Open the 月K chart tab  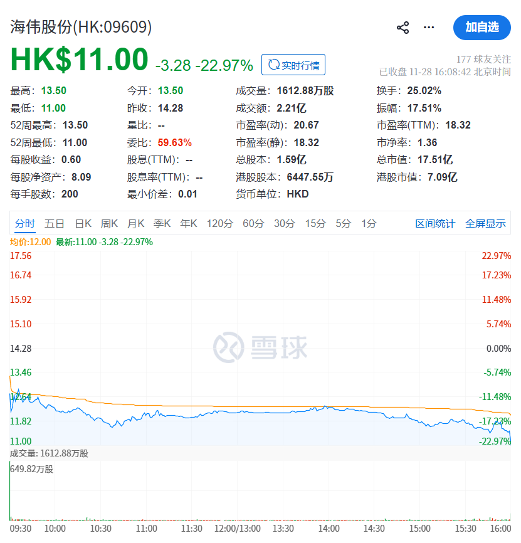[136, 224]
